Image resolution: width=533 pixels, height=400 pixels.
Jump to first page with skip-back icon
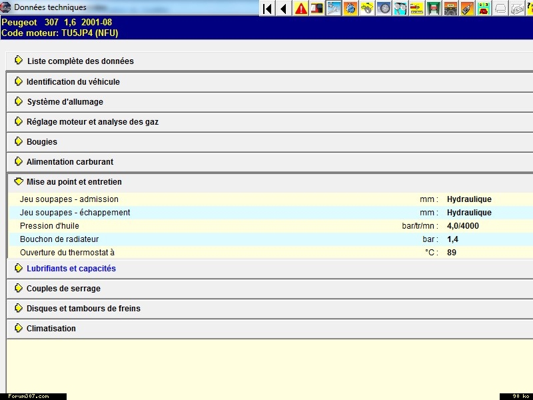(x=267, y=8)
